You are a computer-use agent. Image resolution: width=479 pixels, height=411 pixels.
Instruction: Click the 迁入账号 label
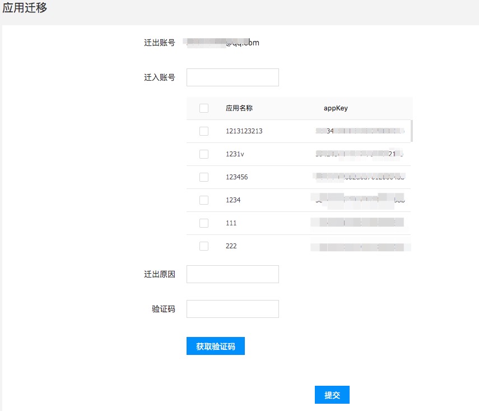point(160,77)
